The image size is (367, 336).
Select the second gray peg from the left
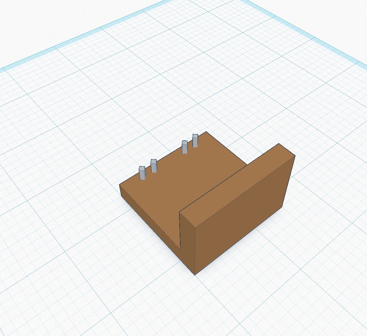click(154, 166)
